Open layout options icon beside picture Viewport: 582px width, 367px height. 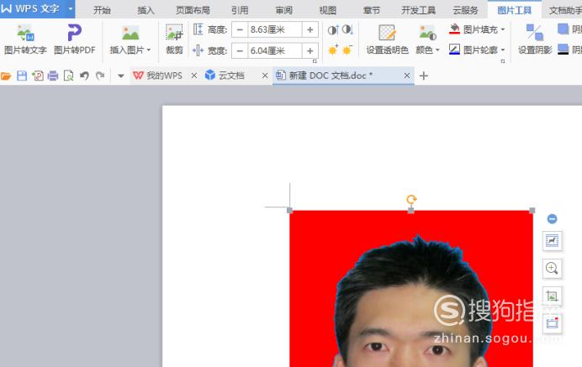point(552,241)
